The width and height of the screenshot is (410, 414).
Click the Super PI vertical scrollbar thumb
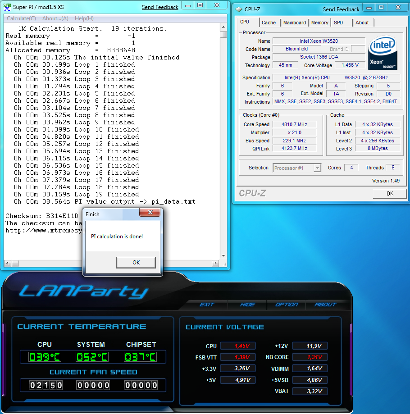[223, 34]
